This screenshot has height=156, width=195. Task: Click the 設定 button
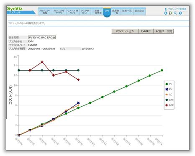click(x=170, y=31)
